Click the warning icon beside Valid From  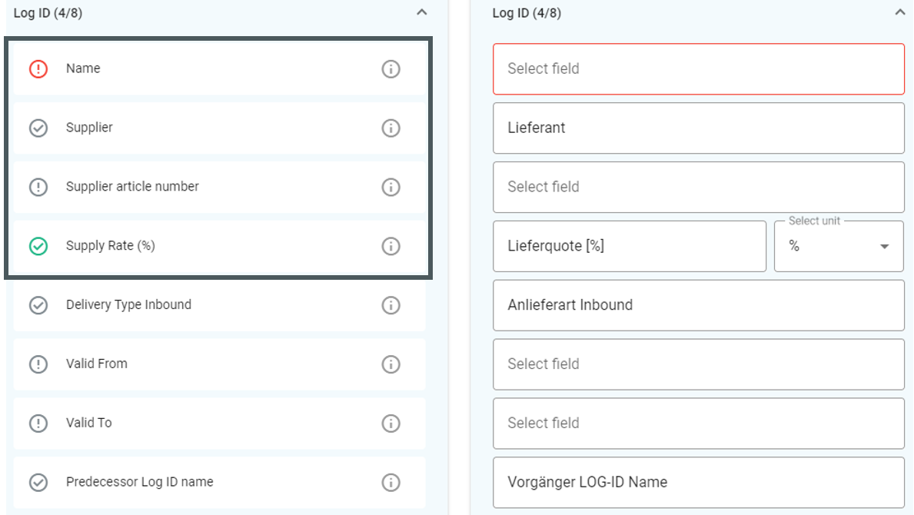tap(38, 364)
